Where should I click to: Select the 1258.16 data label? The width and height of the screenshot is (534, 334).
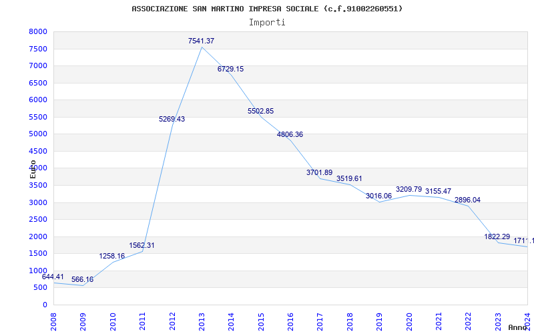112,256
